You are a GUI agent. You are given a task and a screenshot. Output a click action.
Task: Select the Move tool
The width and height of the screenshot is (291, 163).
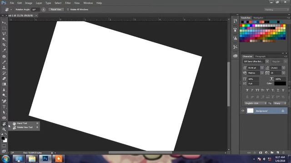(x=4, y=23)
